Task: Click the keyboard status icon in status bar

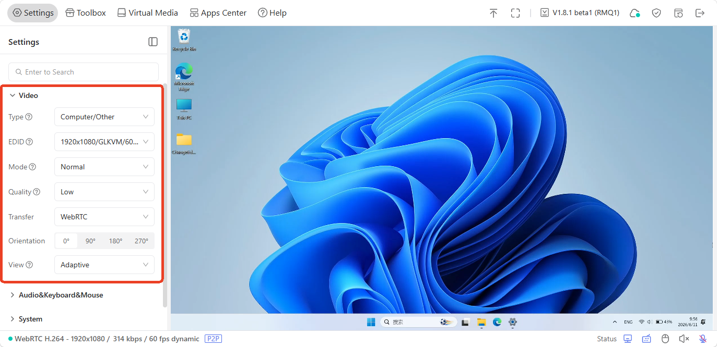Action: point(647,339)
